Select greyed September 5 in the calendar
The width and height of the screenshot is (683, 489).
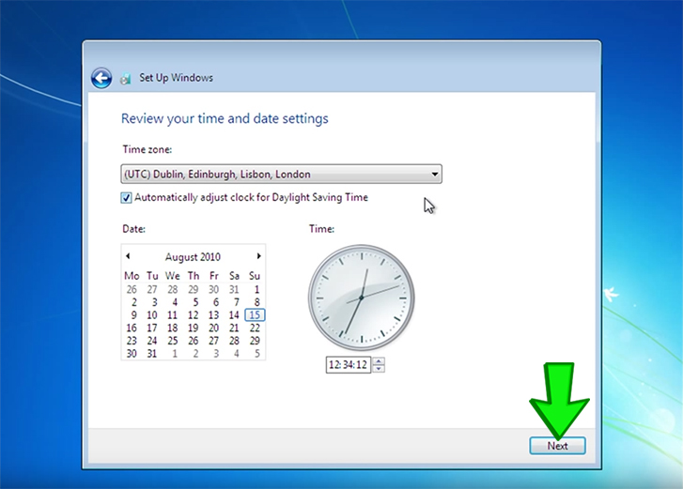click(x=257, y=354)
